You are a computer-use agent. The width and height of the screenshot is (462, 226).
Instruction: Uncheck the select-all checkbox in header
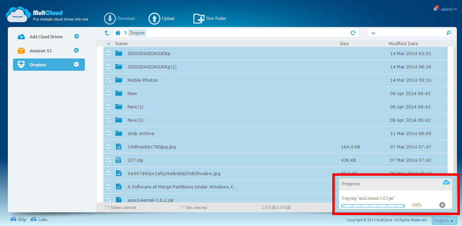coord(108,44)
